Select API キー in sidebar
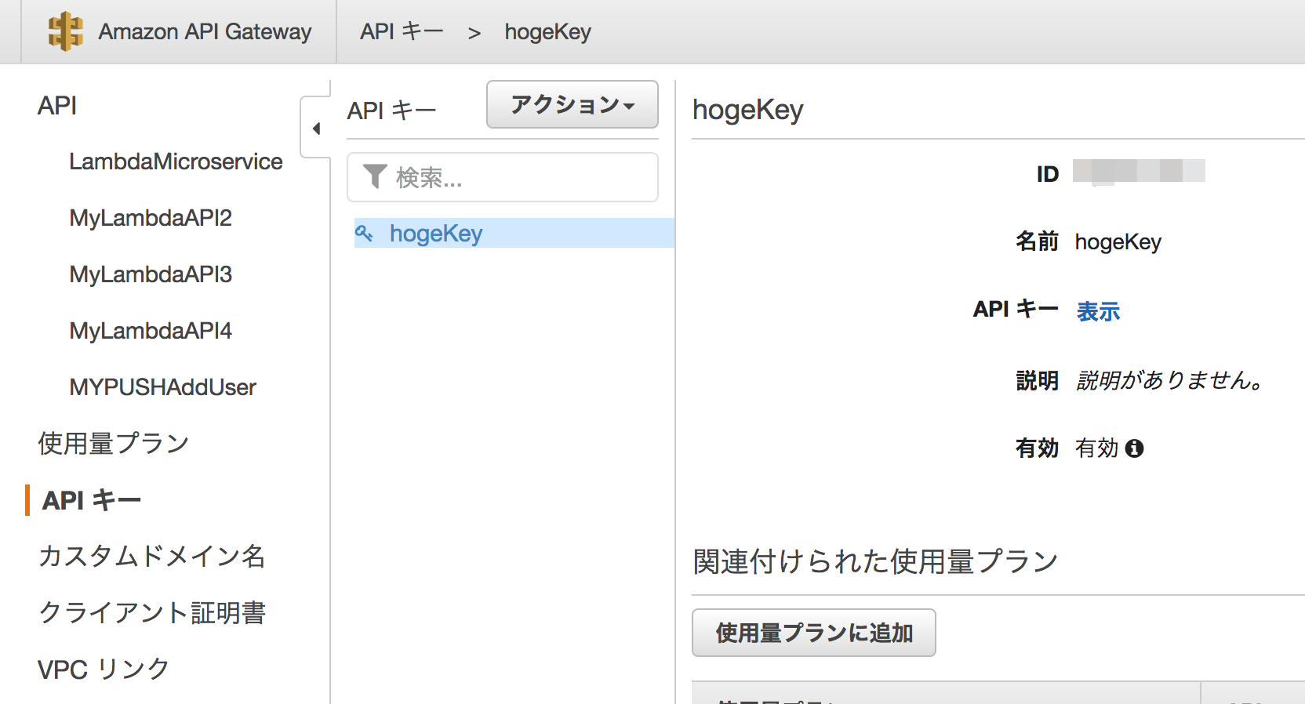The height and width of the screenshot is (704, 1305). coord(92,500)
